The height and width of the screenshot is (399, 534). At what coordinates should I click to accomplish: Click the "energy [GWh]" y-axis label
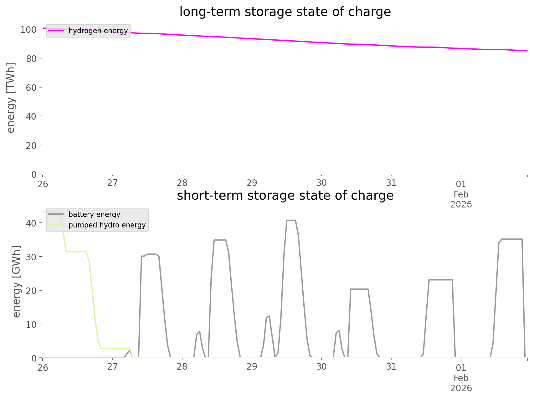pyautogui.click(x=17, y=282)
